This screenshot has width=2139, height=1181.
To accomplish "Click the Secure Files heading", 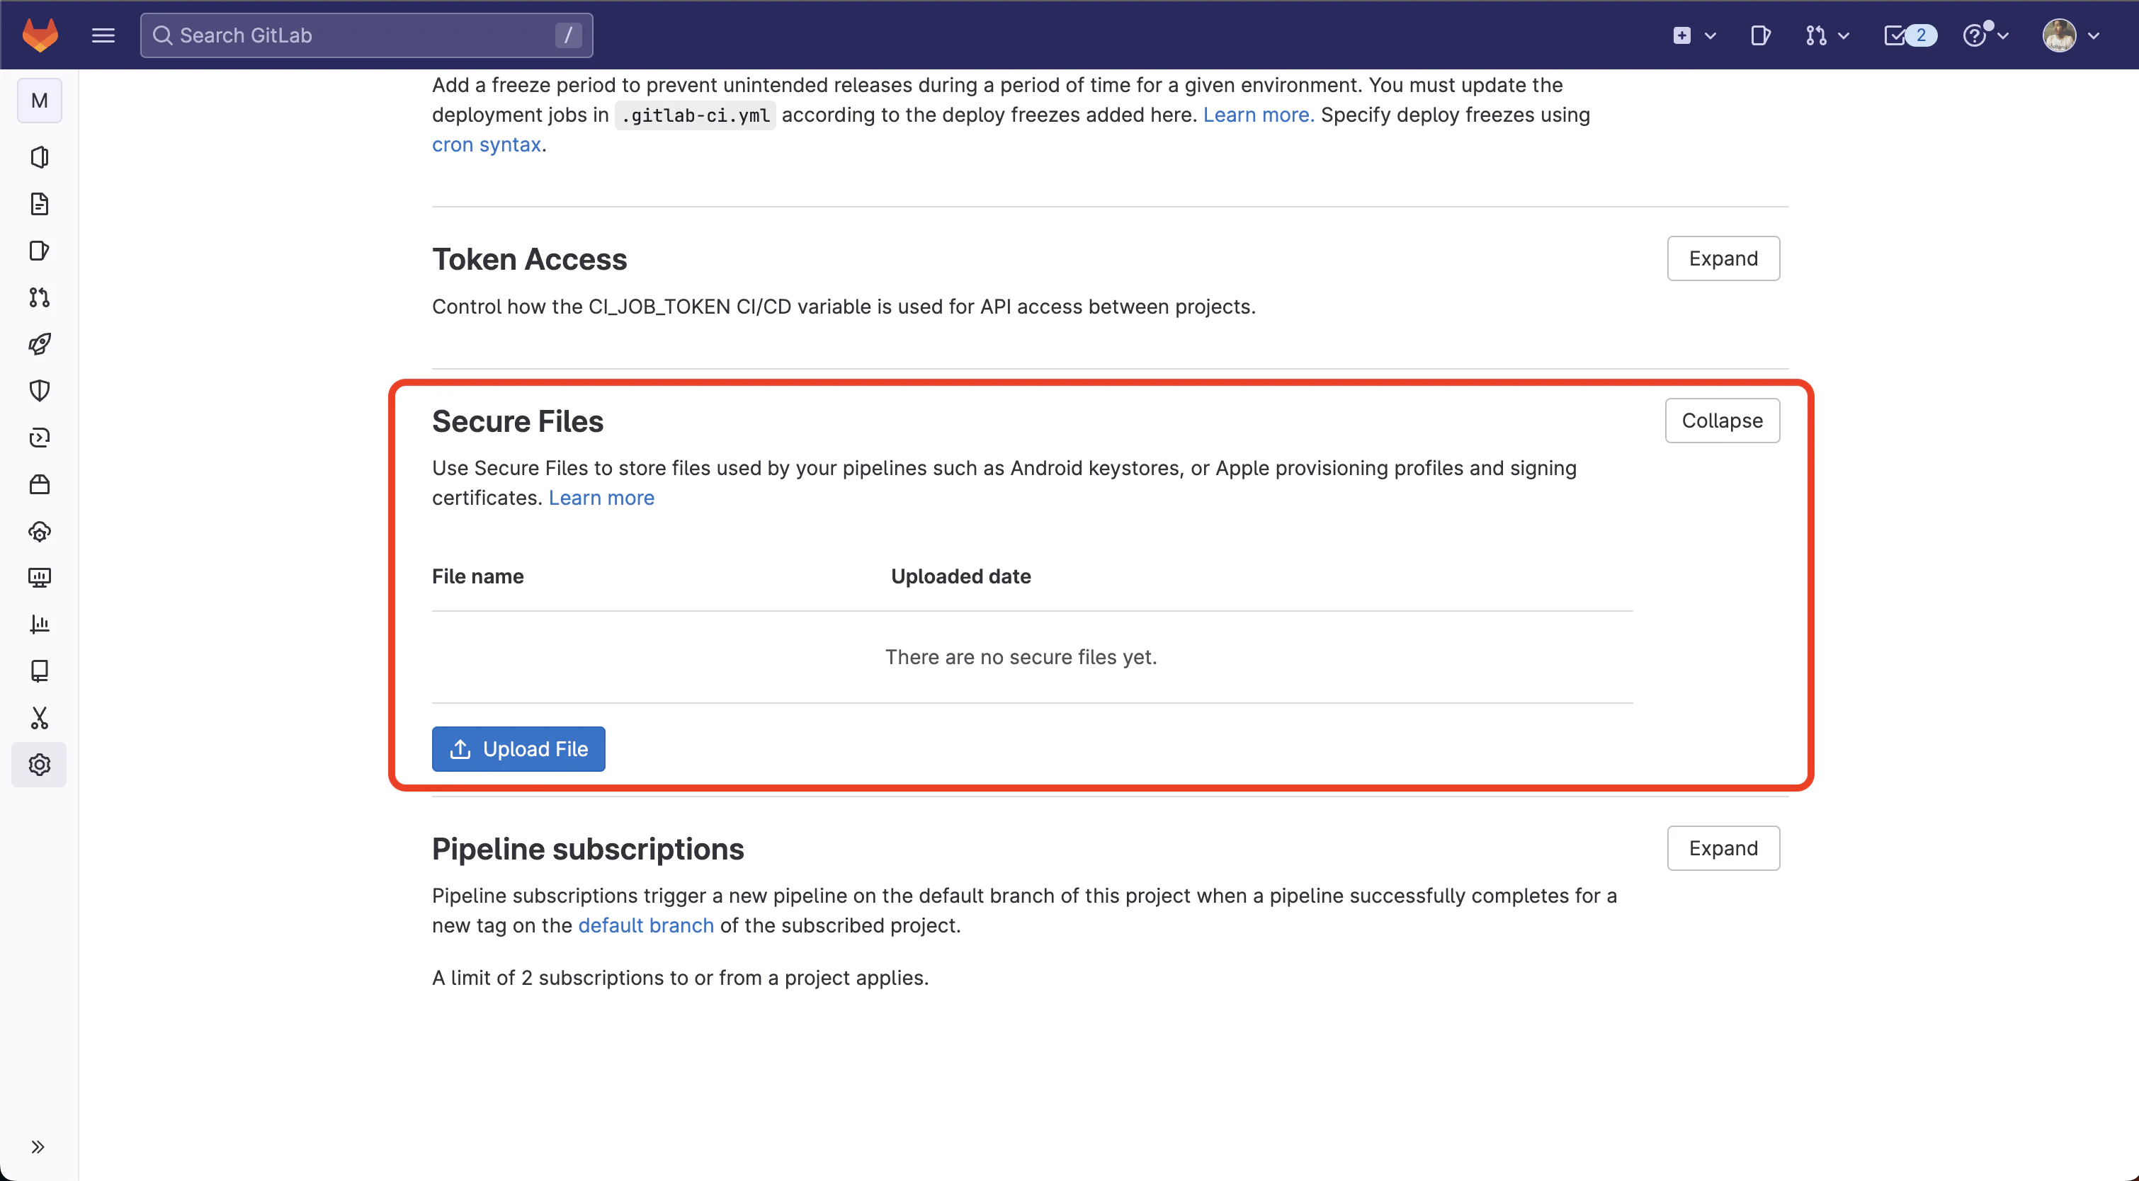I will pyautogui.click(x=517, y=421).
